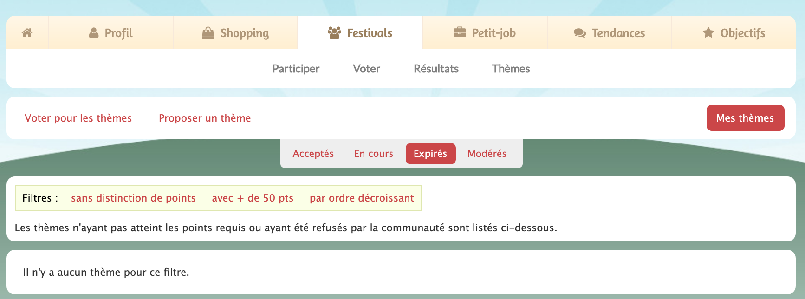The image size is (805, 299).
Task: Switch to the Acceptés tab
Action: [313, 154]
